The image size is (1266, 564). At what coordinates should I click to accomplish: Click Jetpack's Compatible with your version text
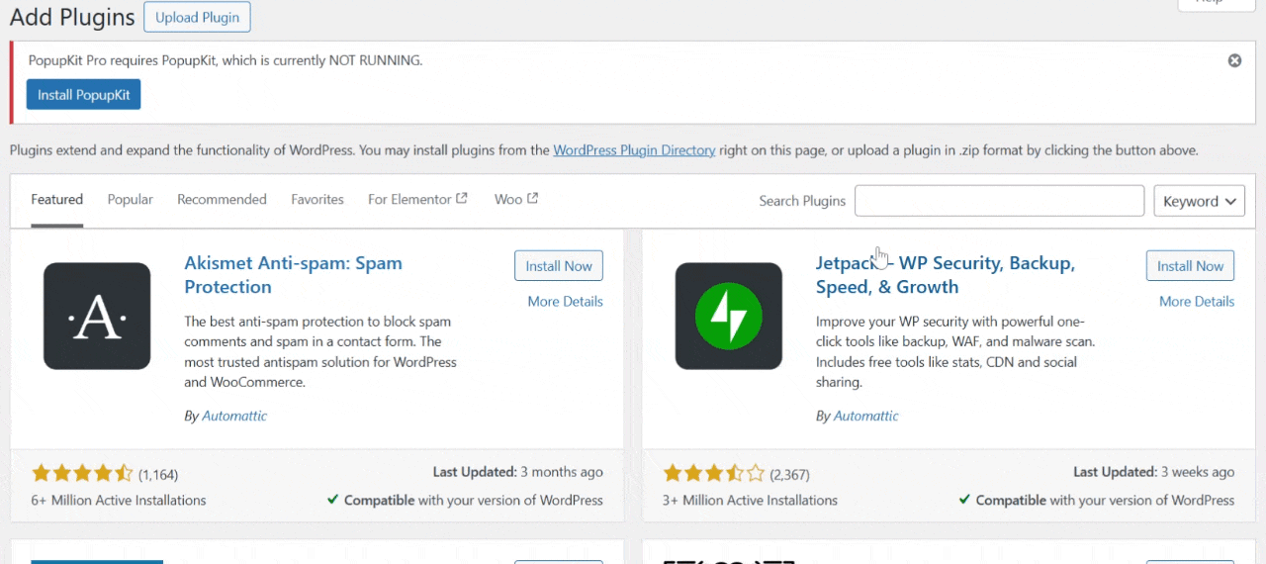1097,500
